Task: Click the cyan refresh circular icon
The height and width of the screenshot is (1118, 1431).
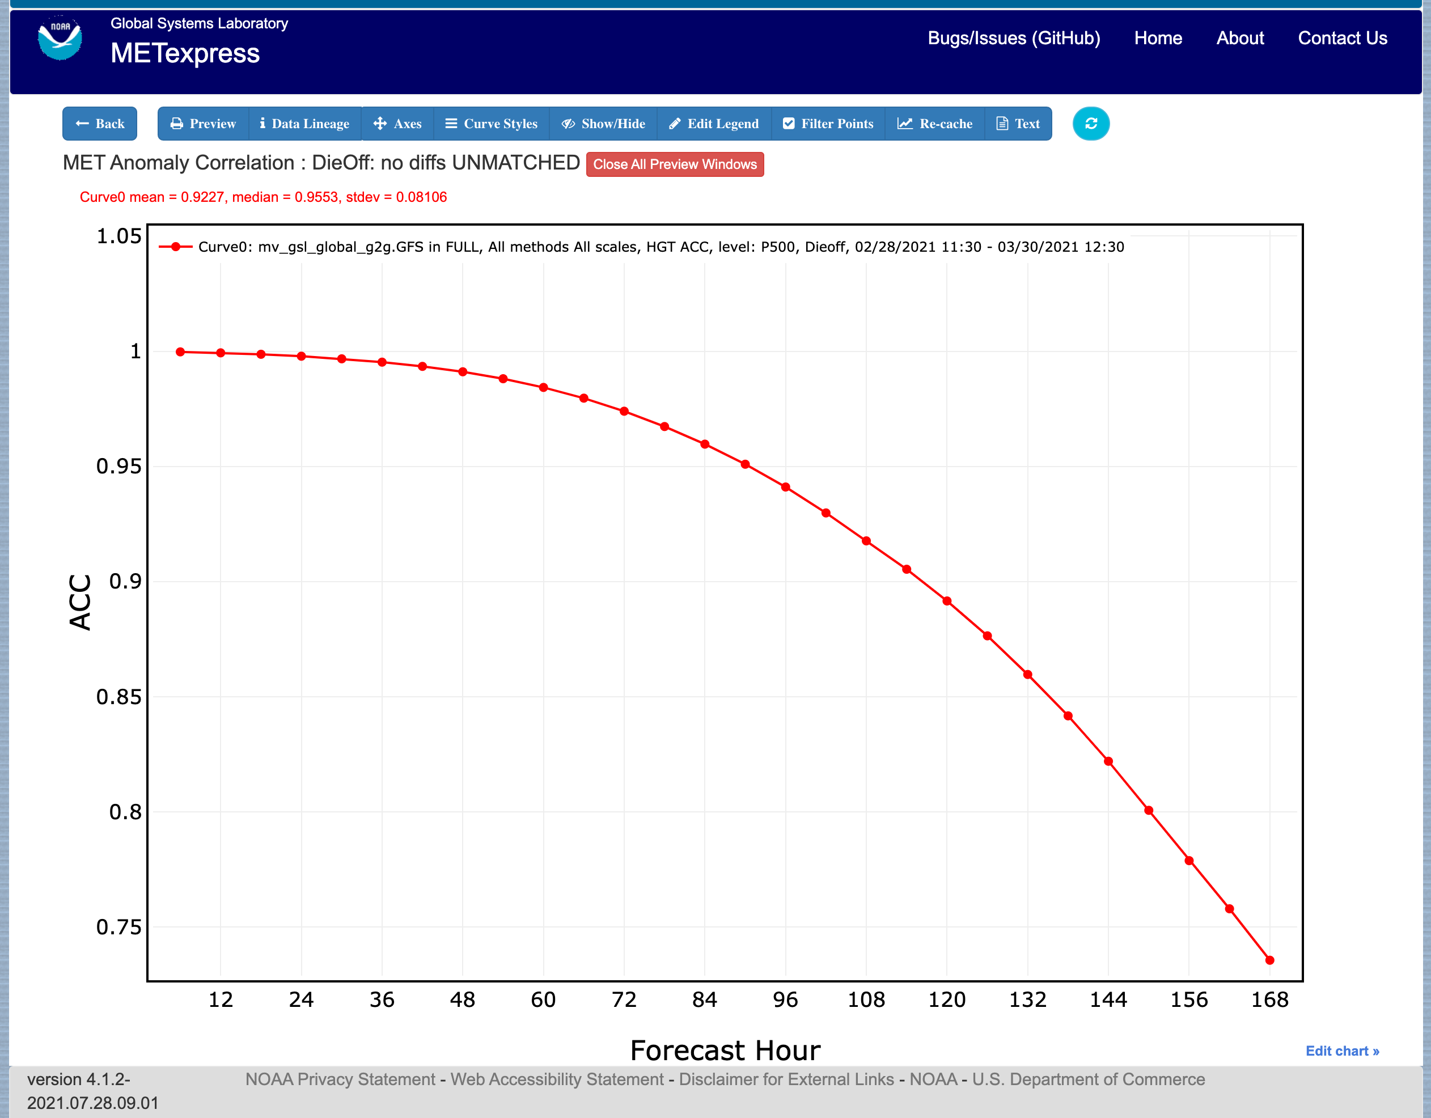Action: click(x=1090, y=124)
